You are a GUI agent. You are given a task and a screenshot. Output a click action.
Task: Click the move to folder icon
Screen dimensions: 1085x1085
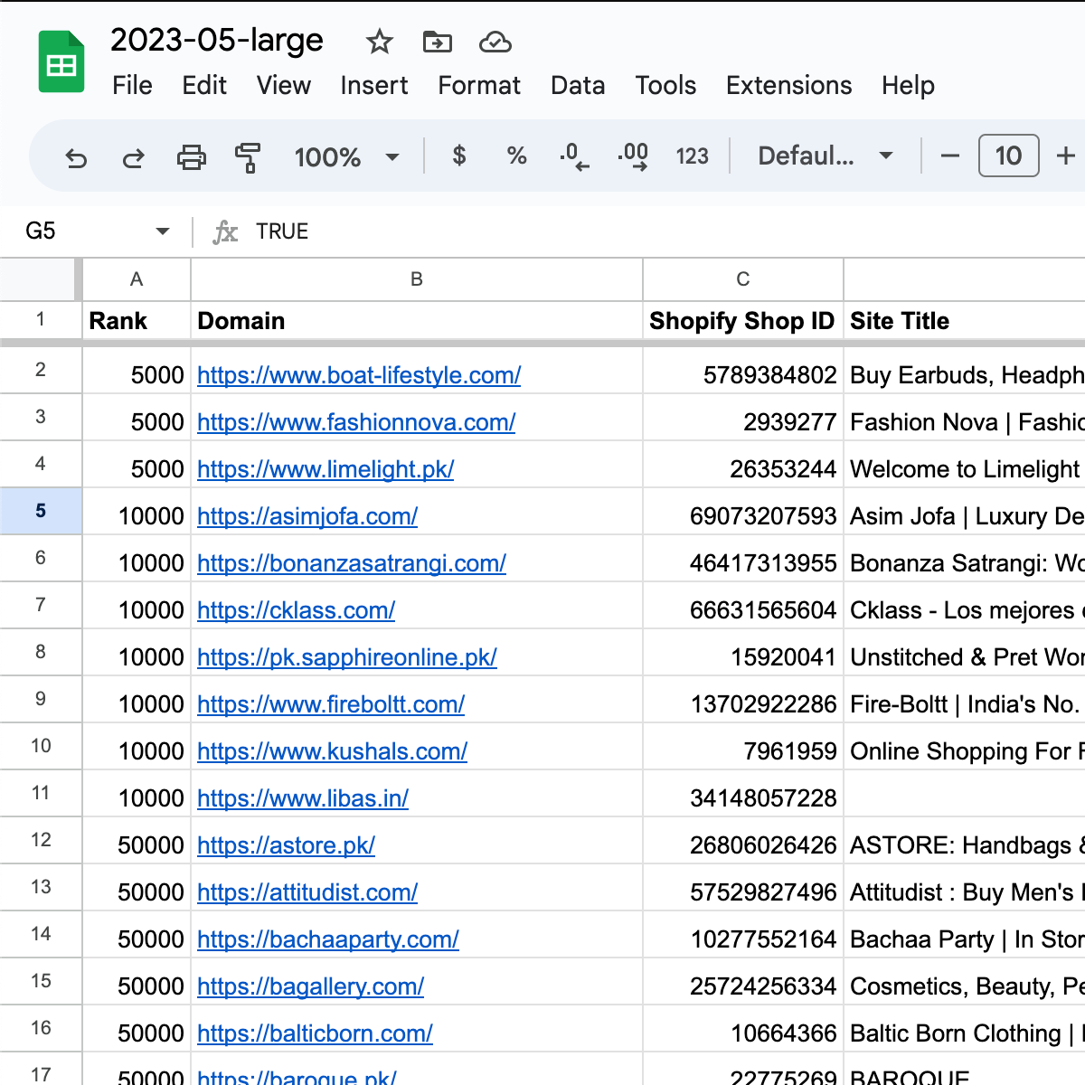[x=437, y=42]
